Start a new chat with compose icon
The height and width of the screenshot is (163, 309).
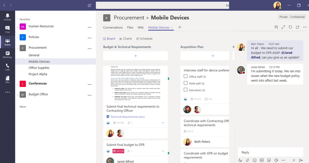point(89,5)
